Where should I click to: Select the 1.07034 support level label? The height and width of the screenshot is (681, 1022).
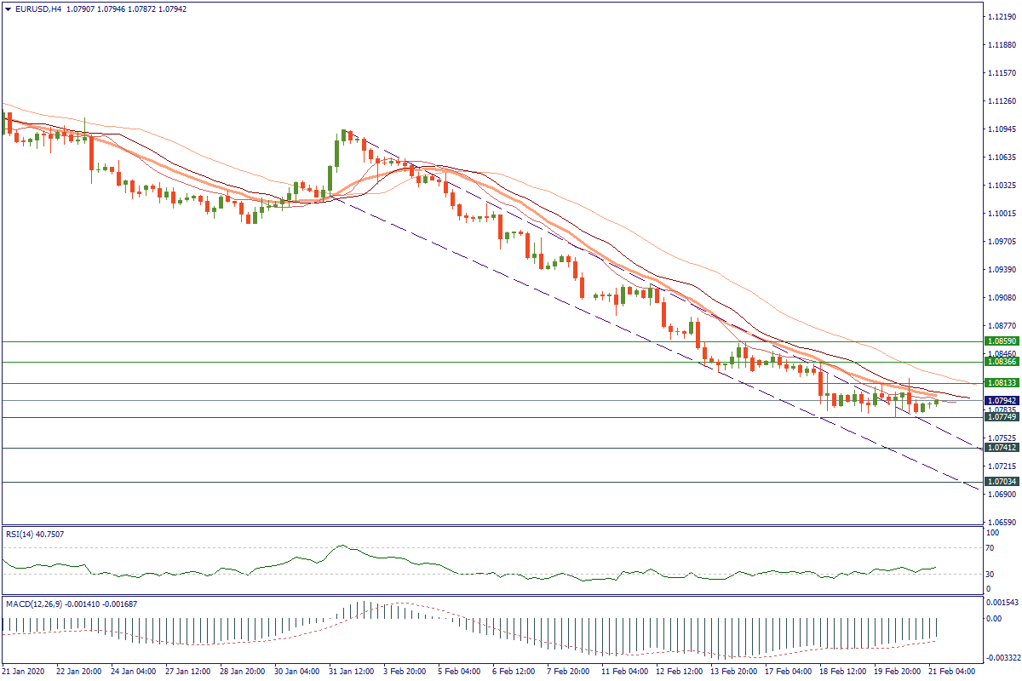pyautogui.click(x=1002, y=482)
